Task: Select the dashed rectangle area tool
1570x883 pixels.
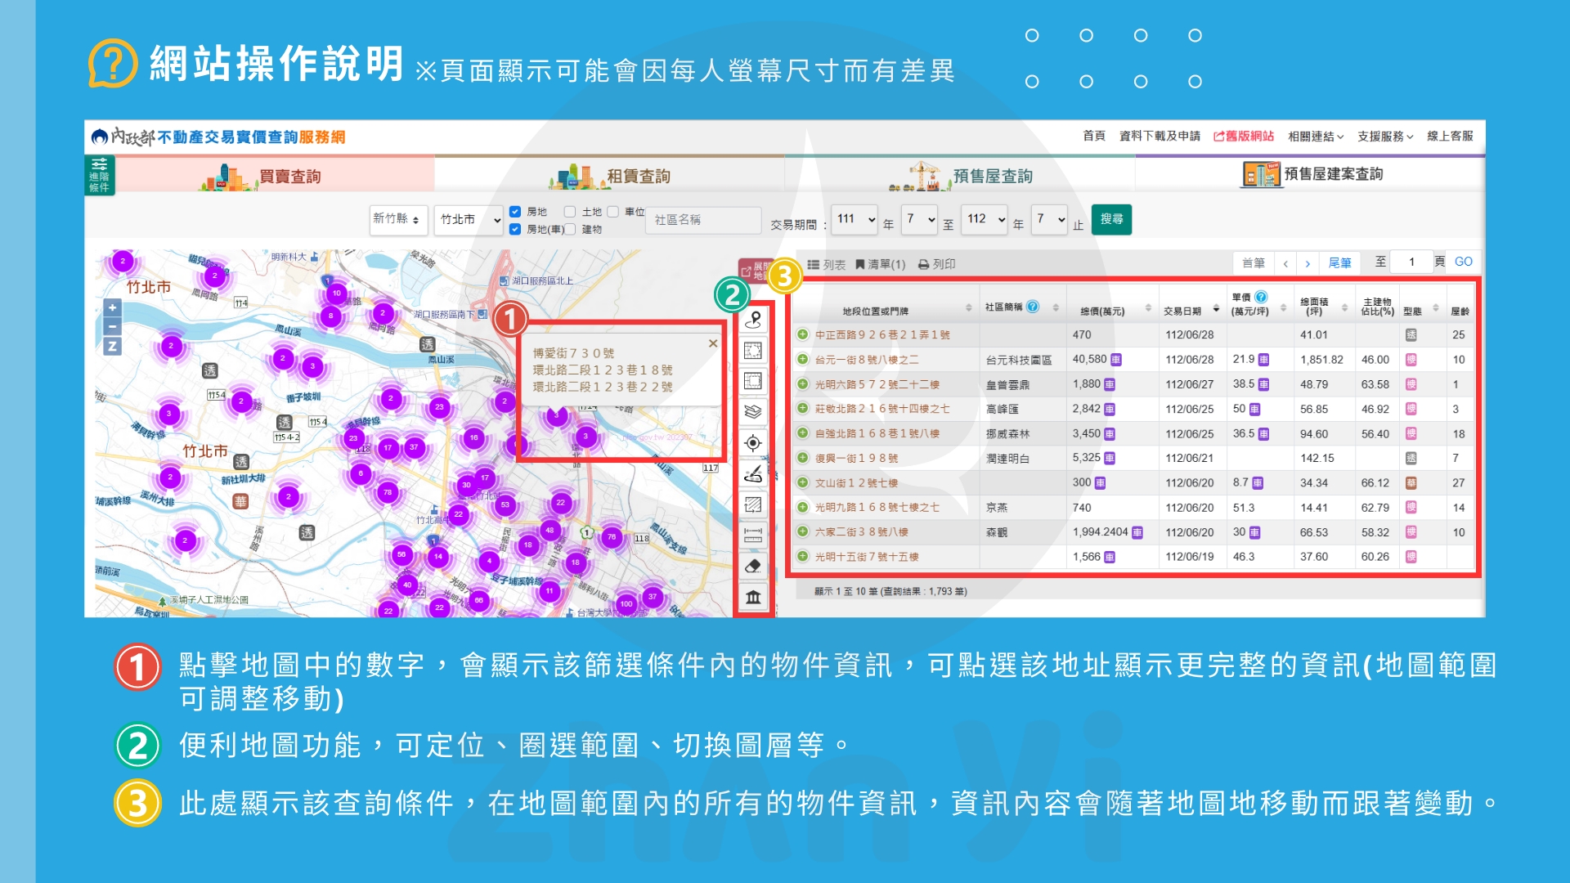Action: pyautogui.click(x=753, y=351)
